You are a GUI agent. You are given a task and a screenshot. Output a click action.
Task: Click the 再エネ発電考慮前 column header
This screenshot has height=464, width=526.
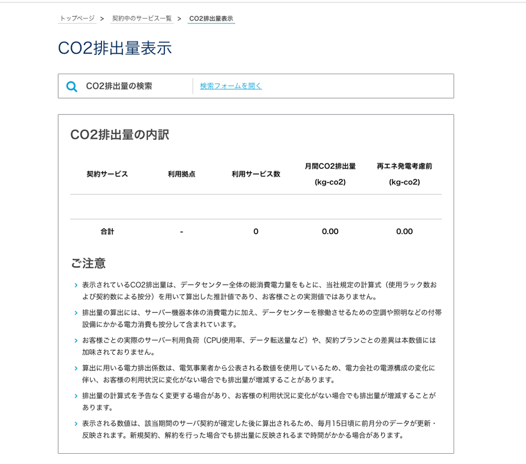tap(404, 174)
